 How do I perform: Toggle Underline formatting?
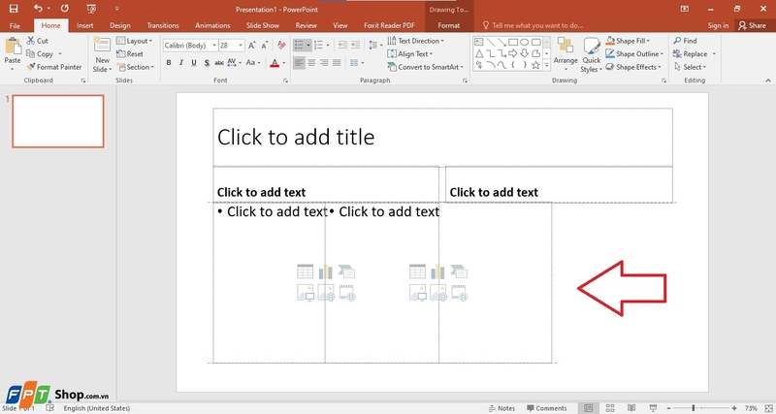click(x=194, y=63)
